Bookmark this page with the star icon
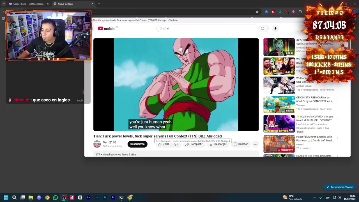This screenshot has width=359, height=202. (x=257, y=12)
